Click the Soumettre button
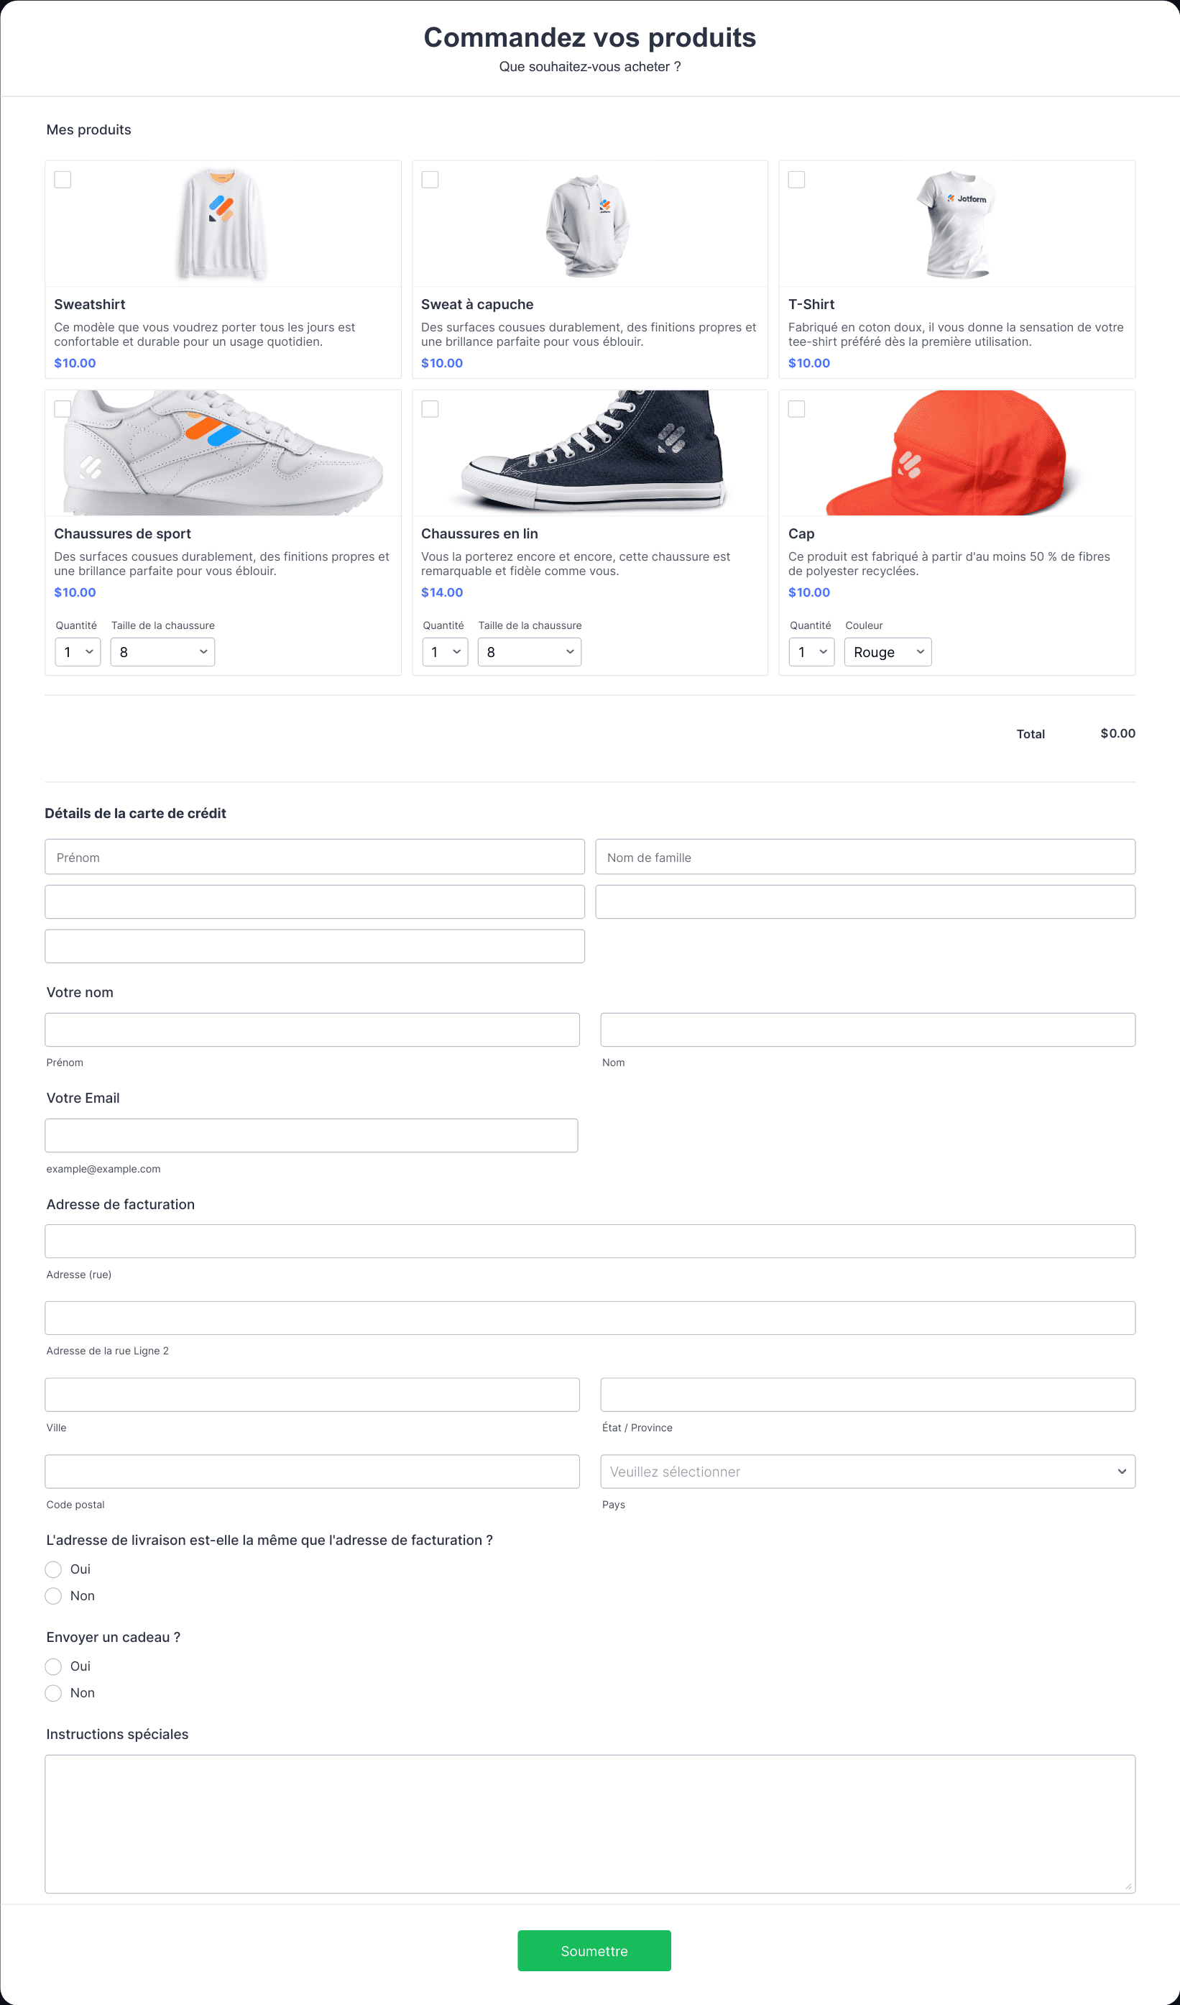Viewport: 1180px width, 2005px height. tap(594, 1951)
